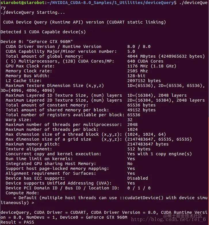Click the 49152 bytes shared memory value
The height and width of the screenshot is (225, 209).
[x=141, y=110]
